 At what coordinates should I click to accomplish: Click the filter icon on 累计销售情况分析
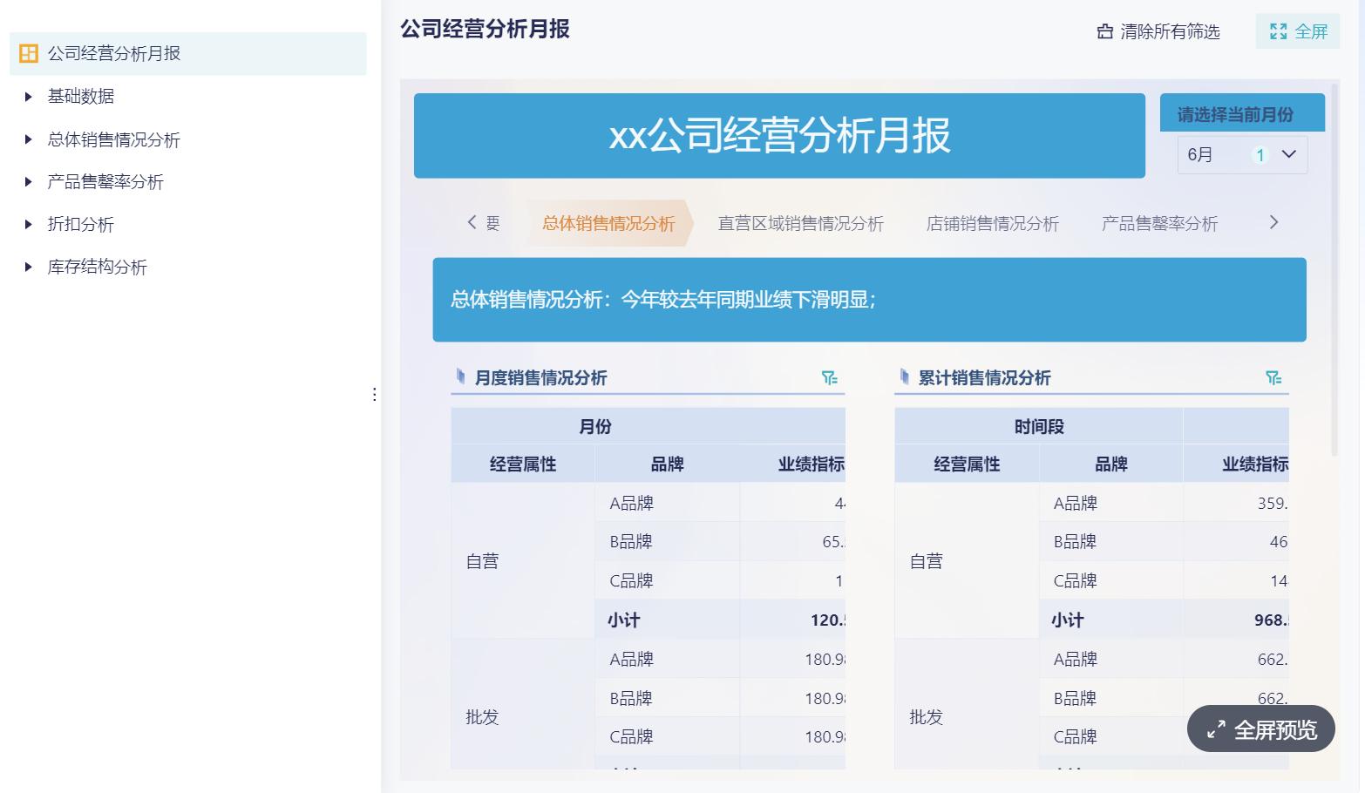click(1273, 378)
